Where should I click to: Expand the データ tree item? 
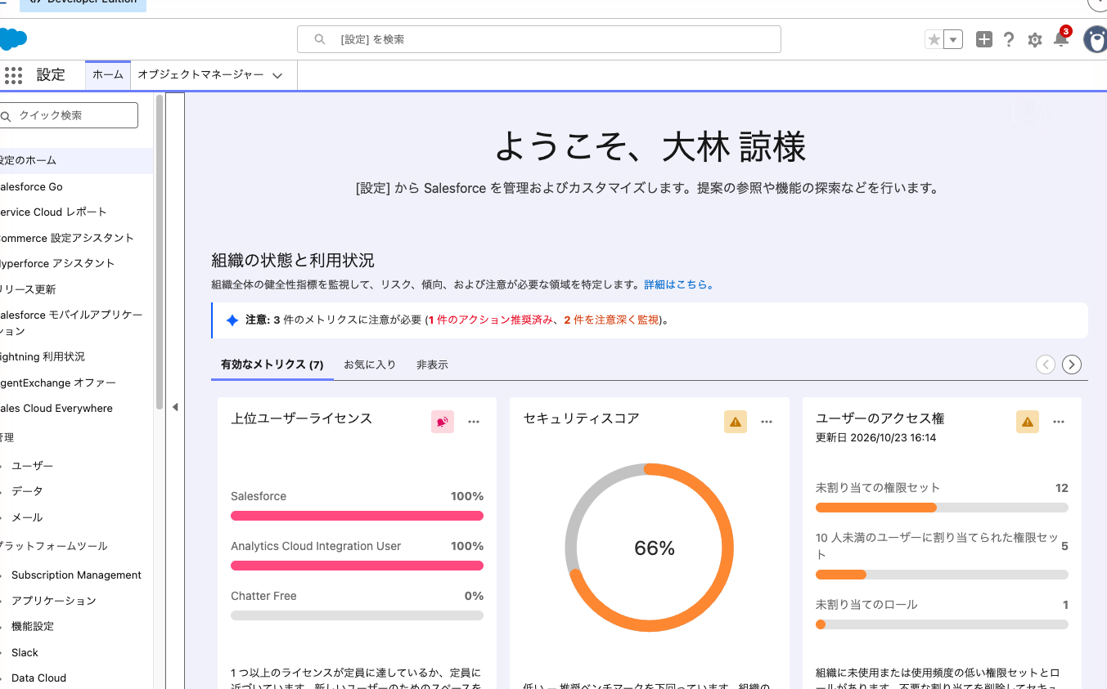point(2,491)
